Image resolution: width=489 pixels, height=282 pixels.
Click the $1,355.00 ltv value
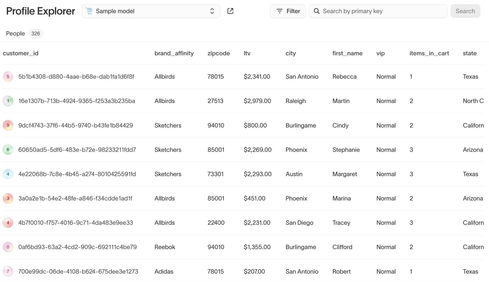257,247
